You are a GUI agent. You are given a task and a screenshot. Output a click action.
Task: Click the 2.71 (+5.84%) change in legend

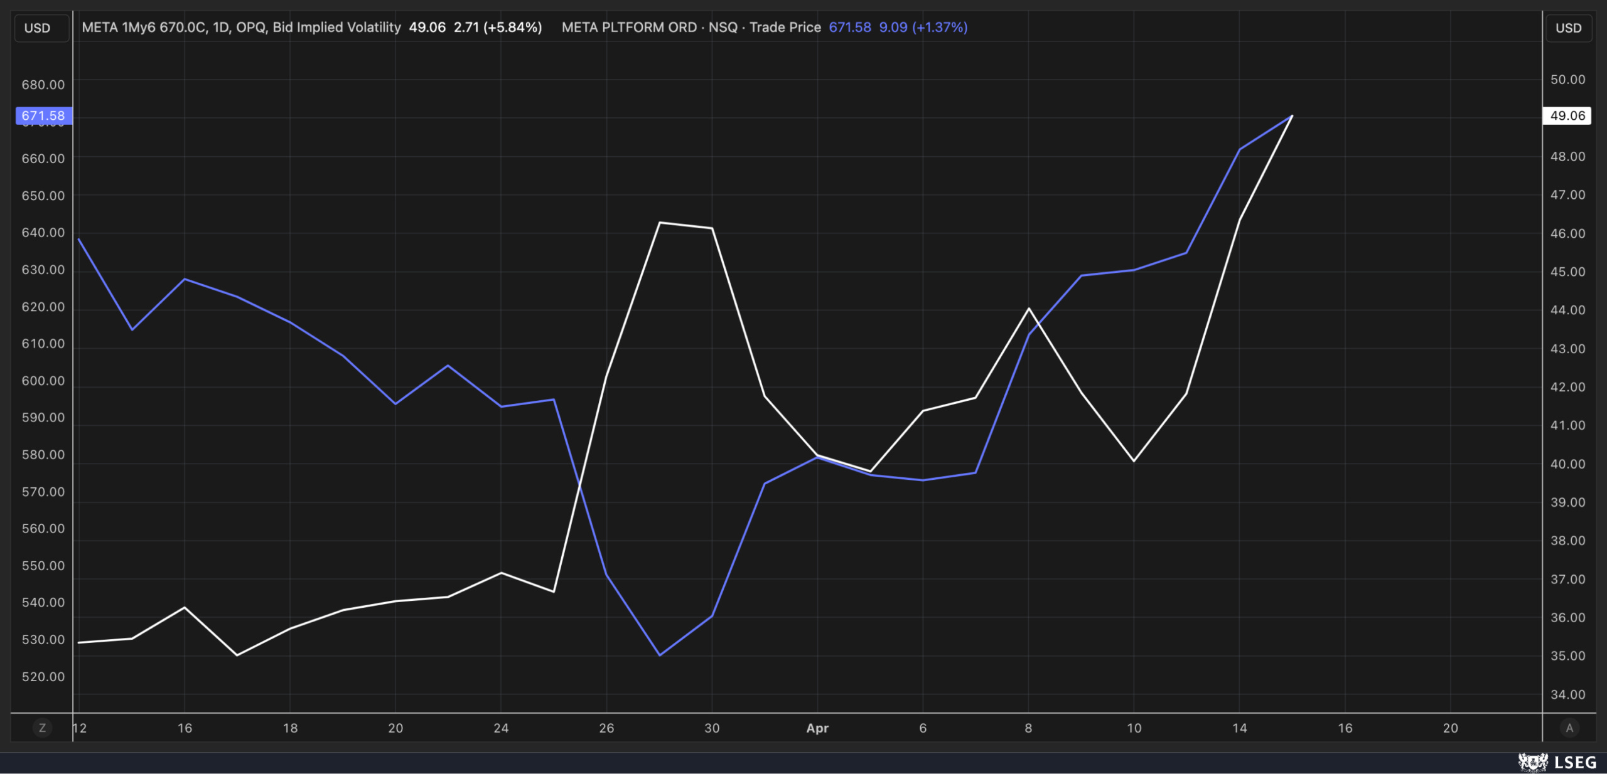tap(497, 28)
